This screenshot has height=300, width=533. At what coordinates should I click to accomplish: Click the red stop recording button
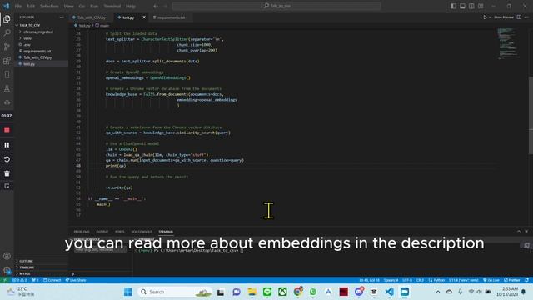pyautogui.click(x=7, y=130)
